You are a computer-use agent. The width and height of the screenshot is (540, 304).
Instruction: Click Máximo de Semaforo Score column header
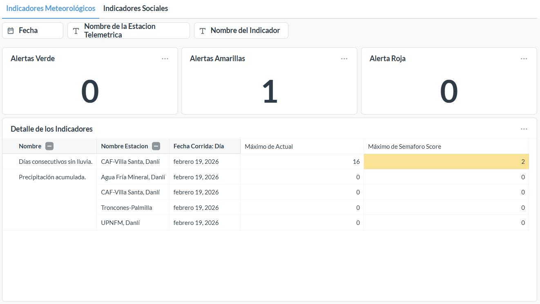coord(404,147)
